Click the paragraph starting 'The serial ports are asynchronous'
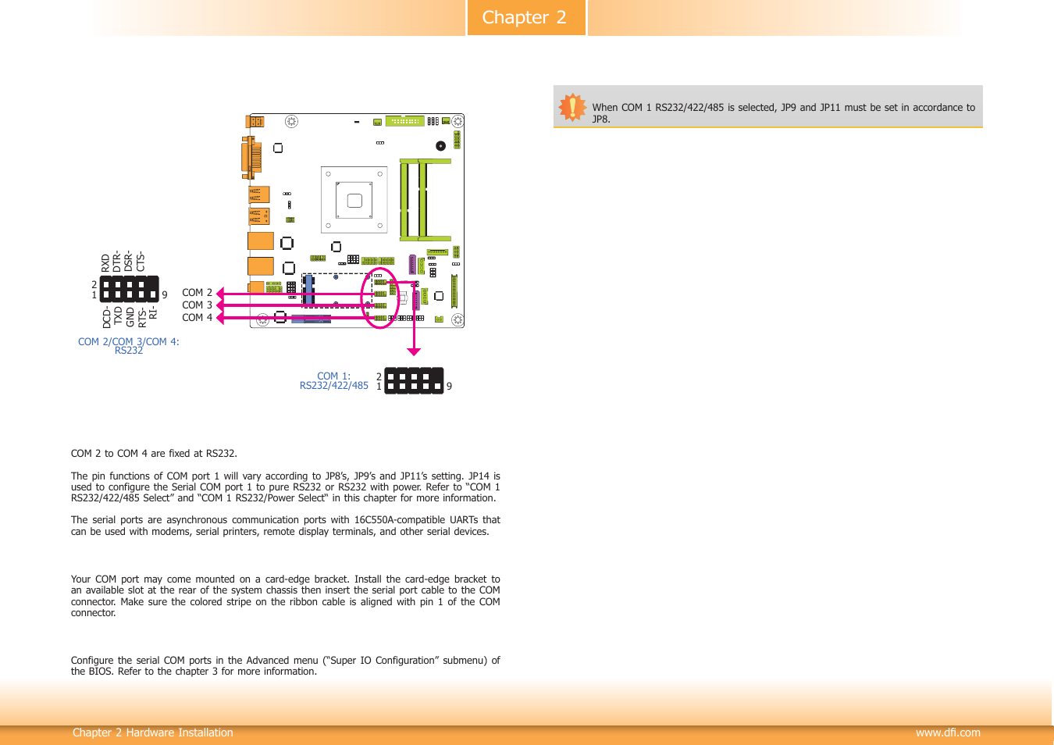 click(x=286, y=526)
